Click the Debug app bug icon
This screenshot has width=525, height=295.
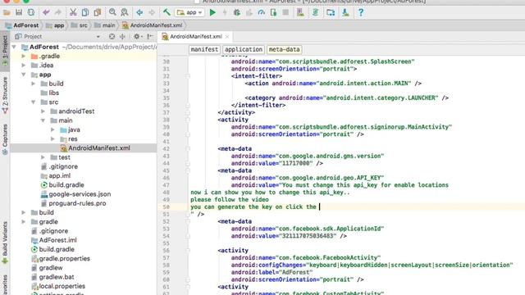pyautogui.click(x=237, y=13)
